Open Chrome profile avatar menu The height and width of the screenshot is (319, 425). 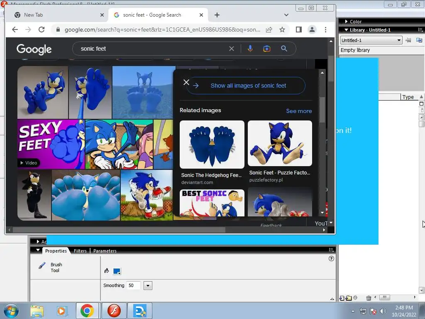[312, 29]
